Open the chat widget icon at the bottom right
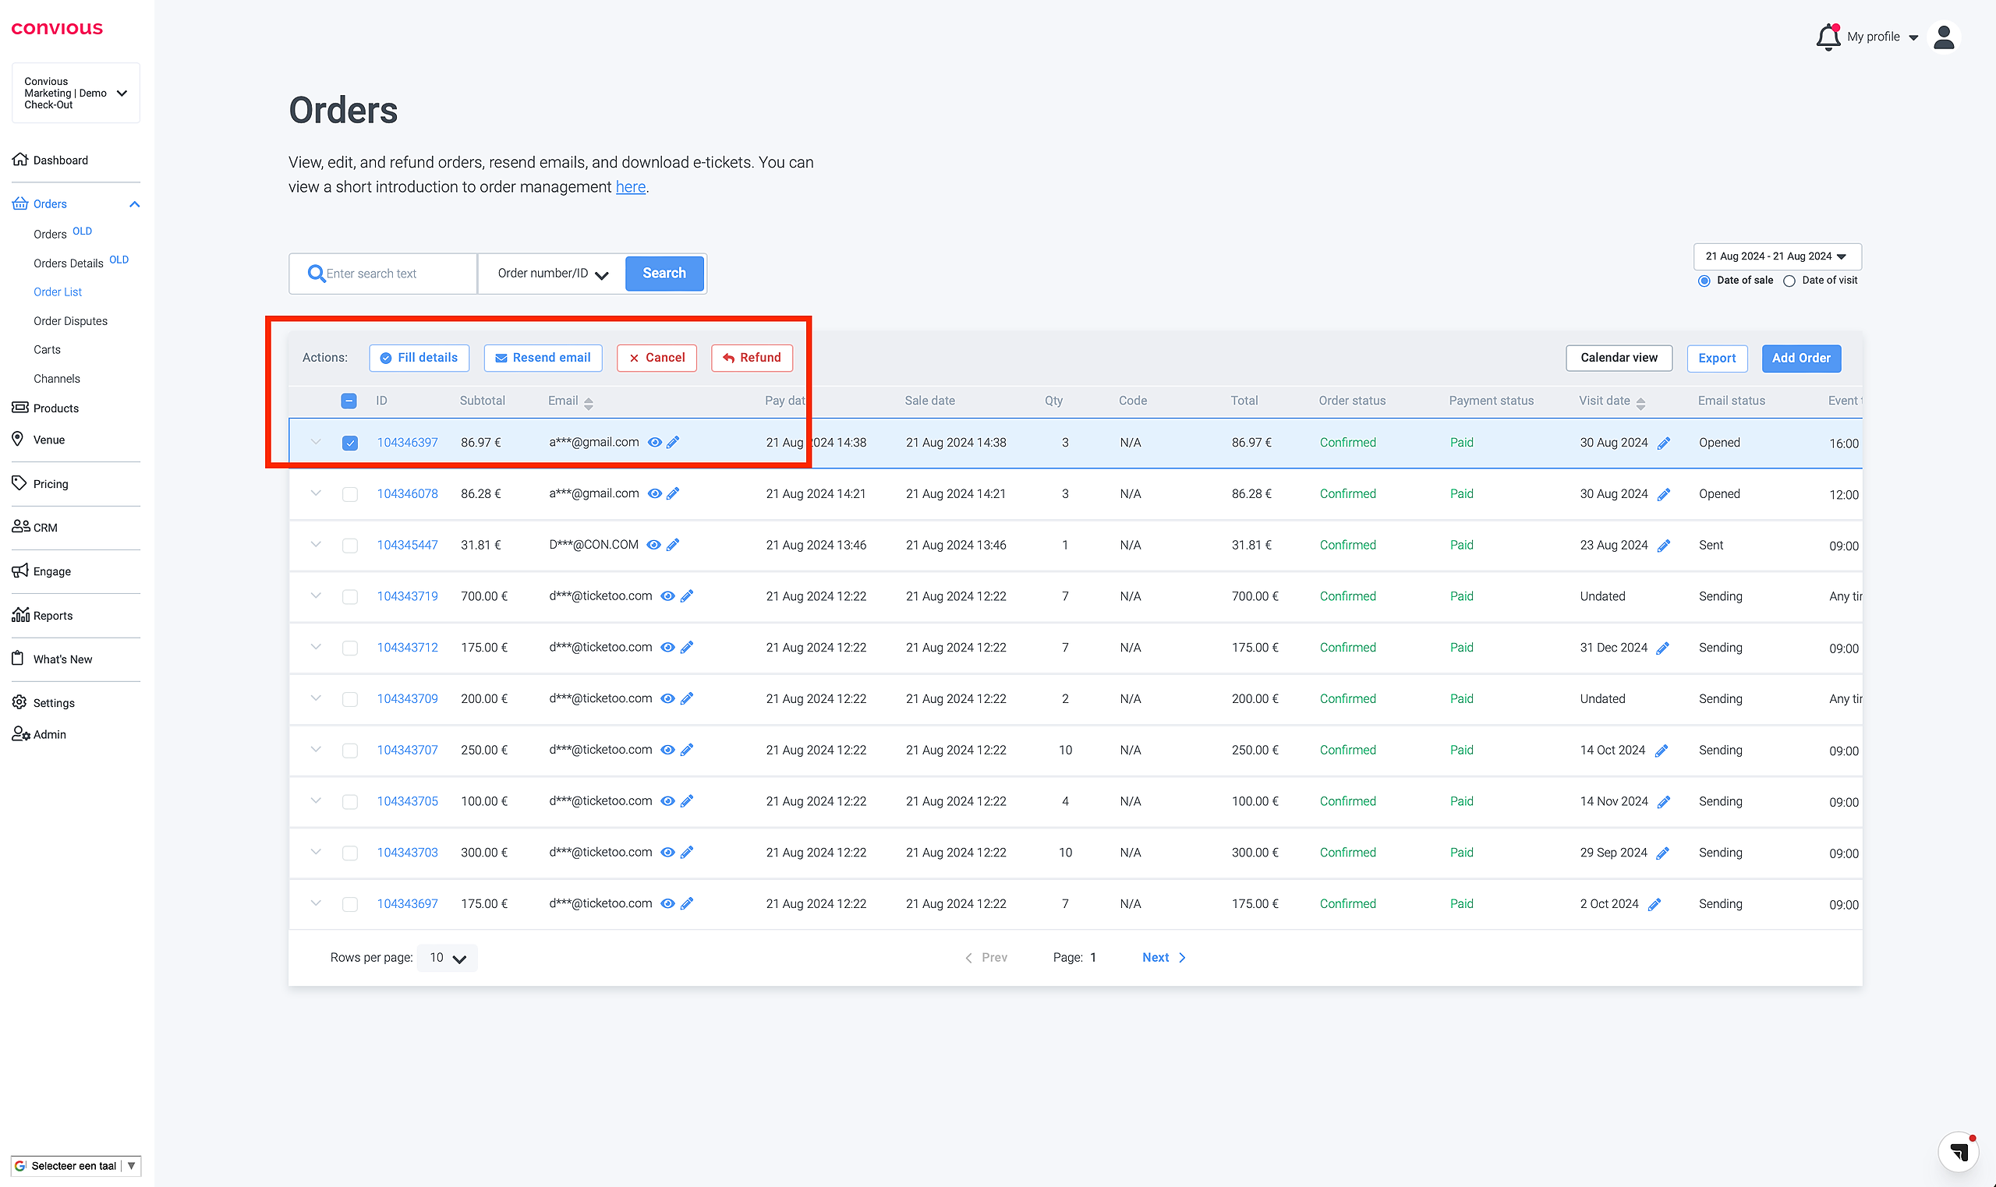 coord(1958,1152)
